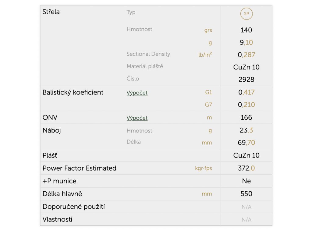Open the Výpočet link for Balistický koeficient
The width and height of the screenshot is (312, 234).
137,93
